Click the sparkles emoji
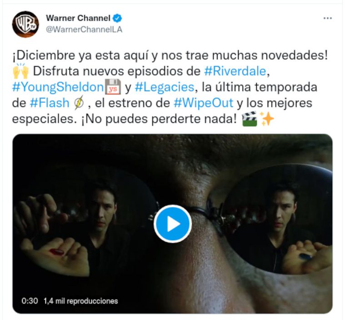 pos(267,119)
